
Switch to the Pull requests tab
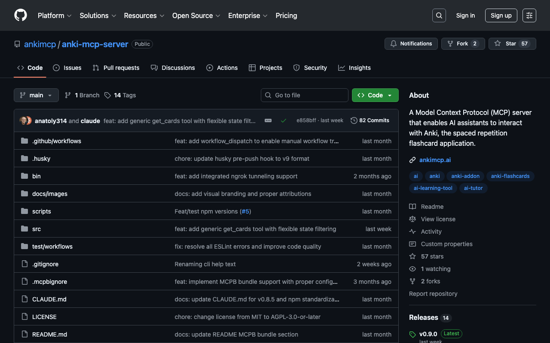pos(116,68)
